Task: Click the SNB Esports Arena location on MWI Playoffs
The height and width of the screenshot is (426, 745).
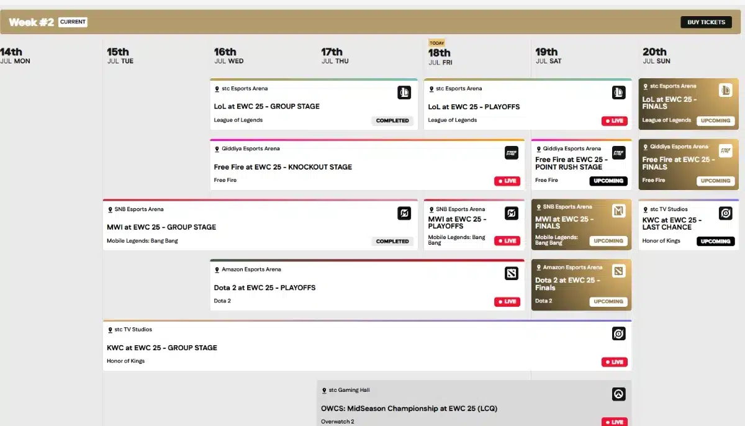Action: pyautogui.click(x=460, y=209)
